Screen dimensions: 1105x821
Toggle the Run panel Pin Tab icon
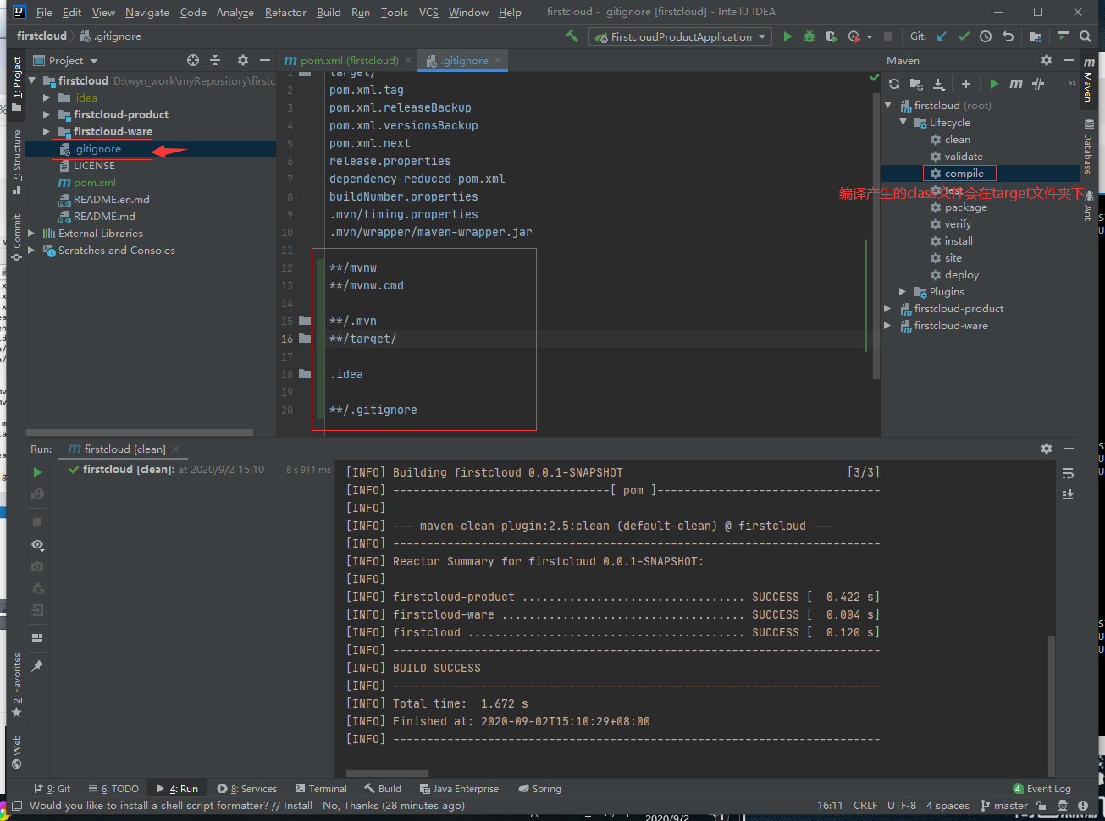pos(37,667)
